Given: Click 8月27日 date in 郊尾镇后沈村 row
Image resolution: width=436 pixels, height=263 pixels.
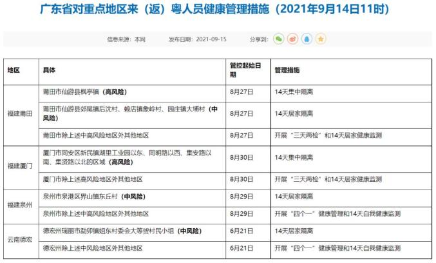Looking at the screenshot, I should coord(242,113).
